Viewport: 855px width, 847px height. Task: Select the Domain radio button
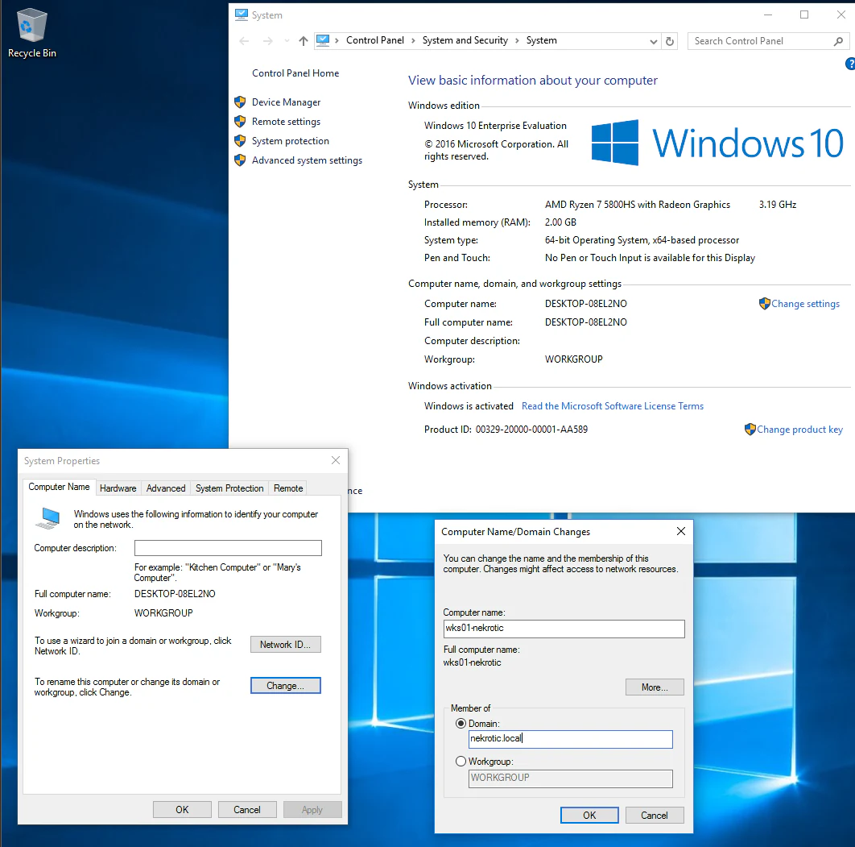(x=461, y=723)
